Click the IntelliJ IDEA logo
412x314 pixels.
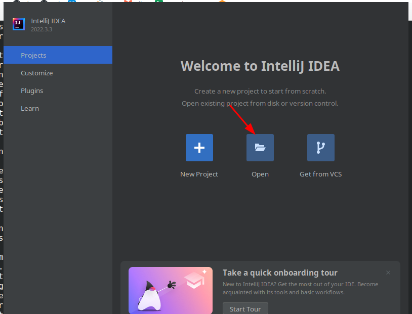point(18,24)
